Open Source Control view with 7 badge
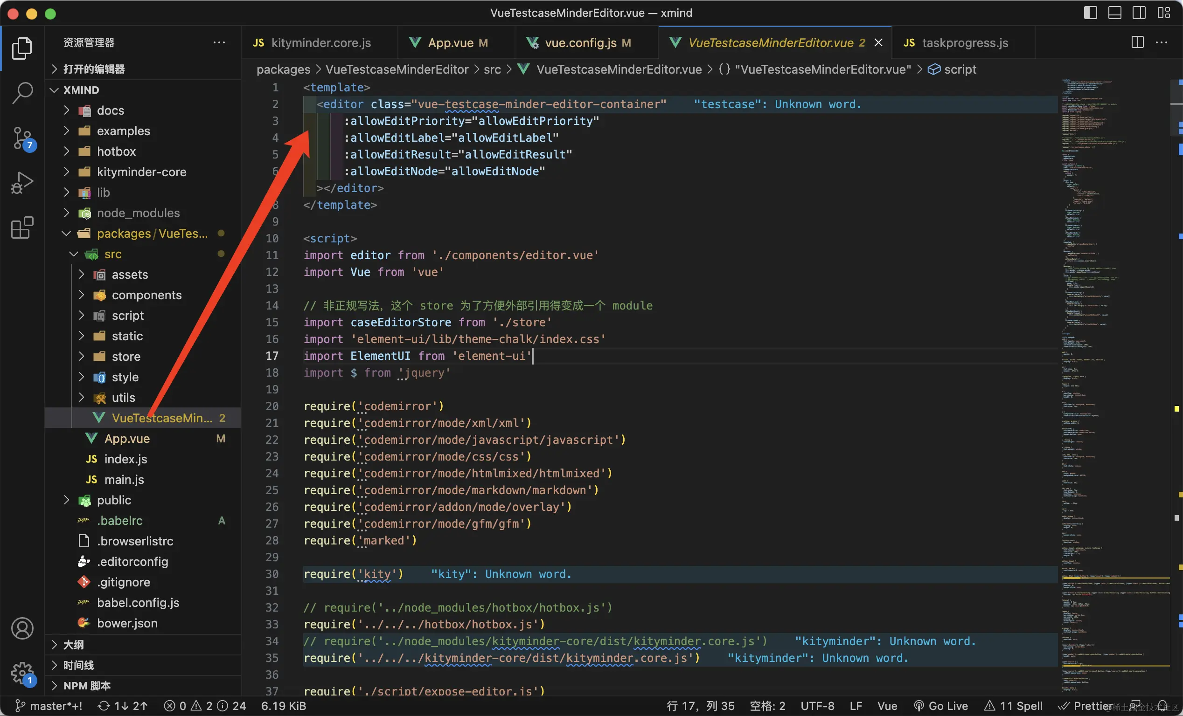The image size is (1183, 716). [x=22, y=137]
